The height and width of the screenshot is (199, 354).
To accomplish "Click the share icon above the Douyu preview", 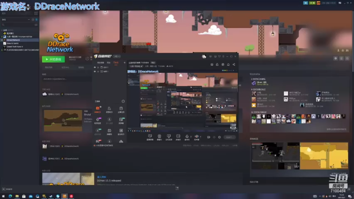I will (x=234, y=65).
